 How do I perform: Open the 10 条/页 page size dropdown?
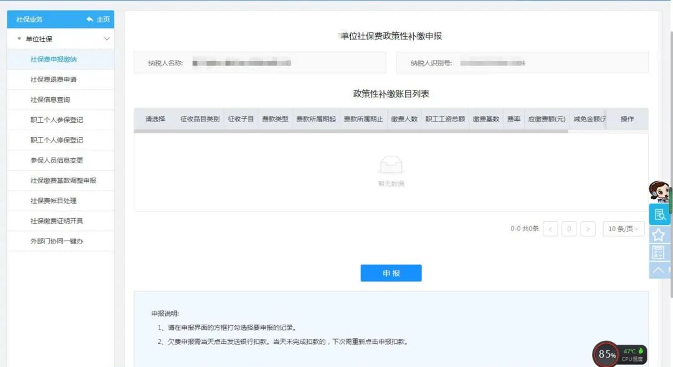click(623, 229)
